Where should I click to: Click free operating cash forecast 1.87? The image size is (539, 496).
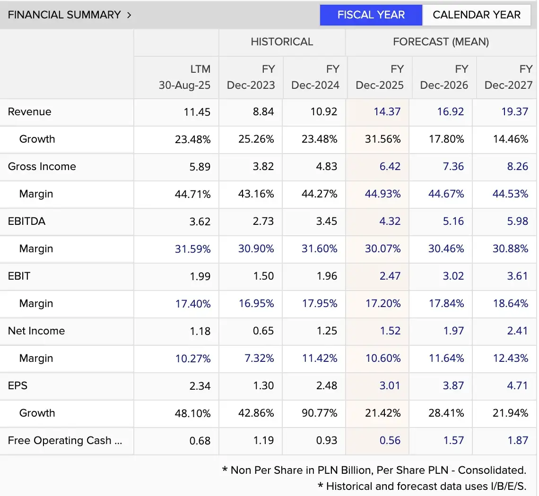[x=518, y=440]
